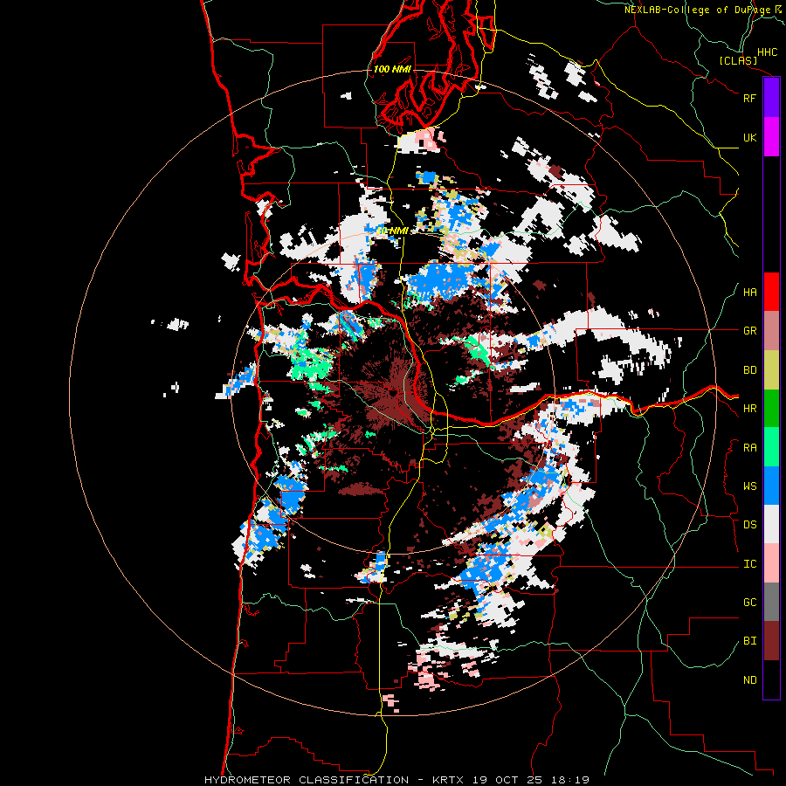Image resolution: width=786 pixels, height=786 pixels.
Task: Click the RA light green legend swatch
Action: [x=771, y=447]
